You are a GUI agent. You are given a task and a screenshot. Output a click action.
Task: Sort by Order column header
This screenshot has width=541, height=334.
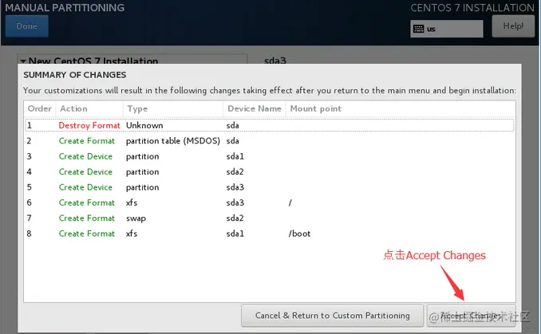40,108
